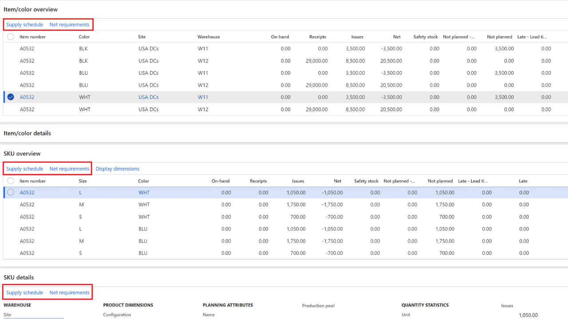Open Supply schedule in Item/color overview
The width and height of the screenshot is (568, 319).
(24, 24)
